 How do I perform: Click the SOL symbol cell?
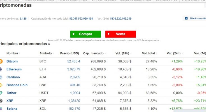click(43, 109)
